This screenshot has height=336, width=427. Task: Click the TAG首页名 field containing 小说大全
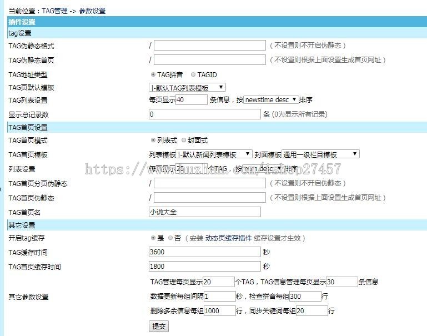pos(204,212)
